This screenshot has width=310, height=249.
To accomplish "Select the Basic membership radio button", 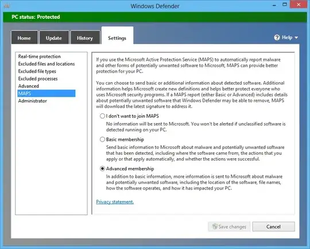I will tap(102, 139).
